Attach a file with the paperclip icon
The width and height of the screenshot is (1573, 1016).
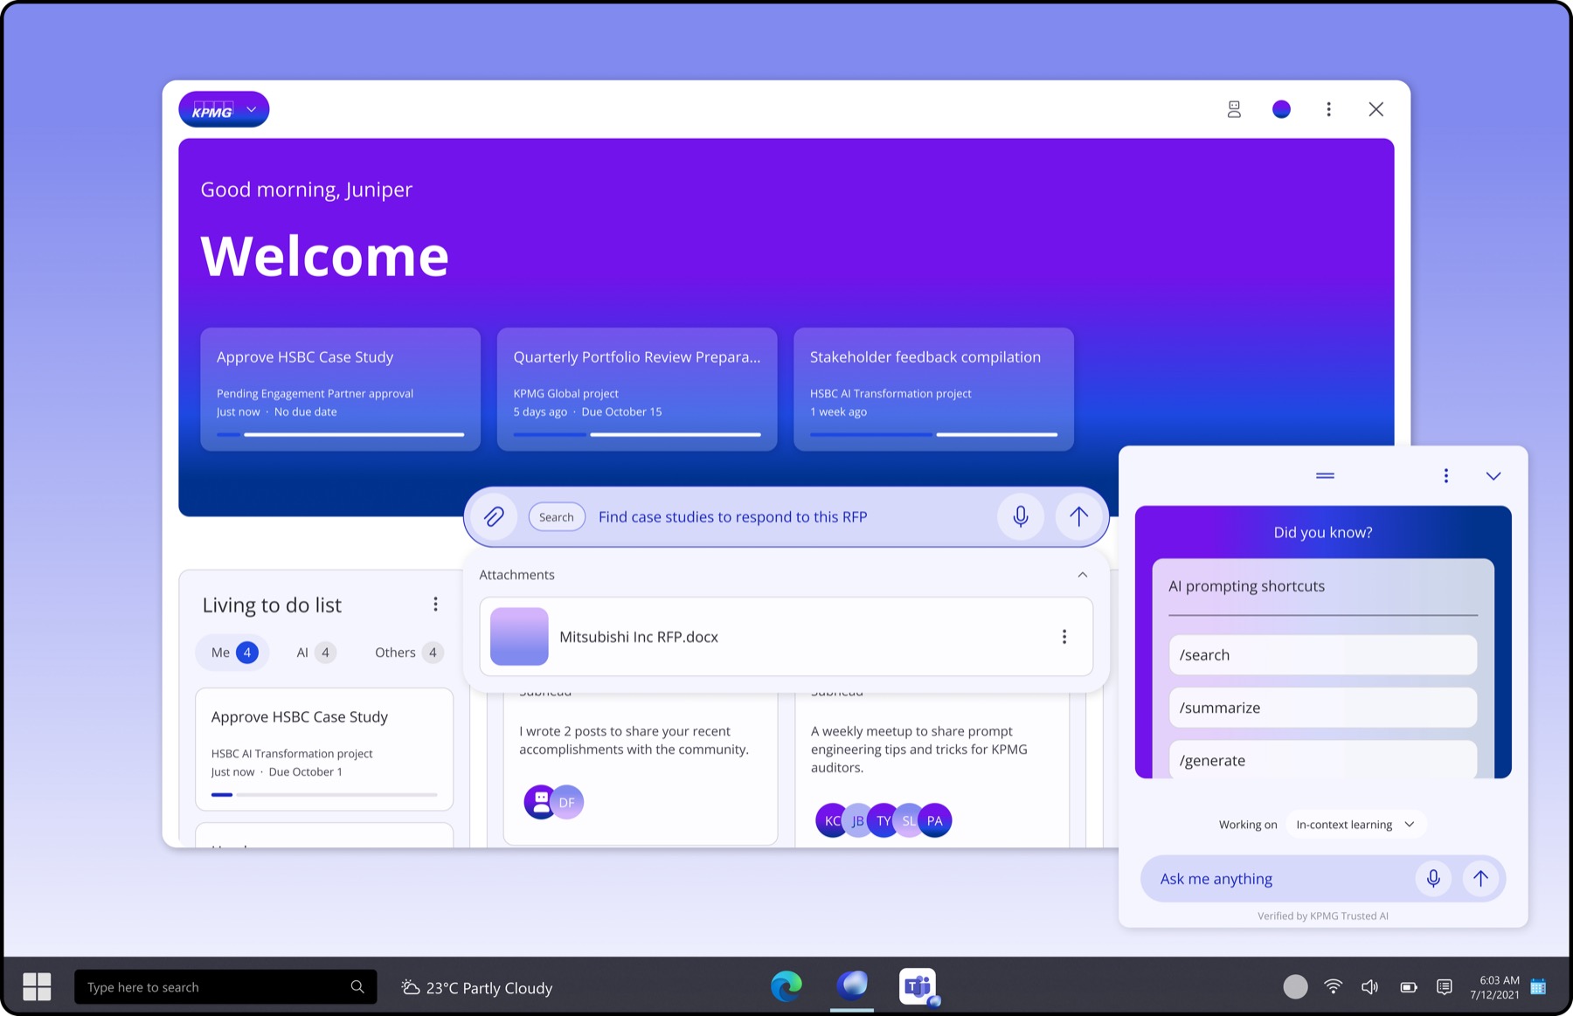pyautogui.click(x=494, y=516)
